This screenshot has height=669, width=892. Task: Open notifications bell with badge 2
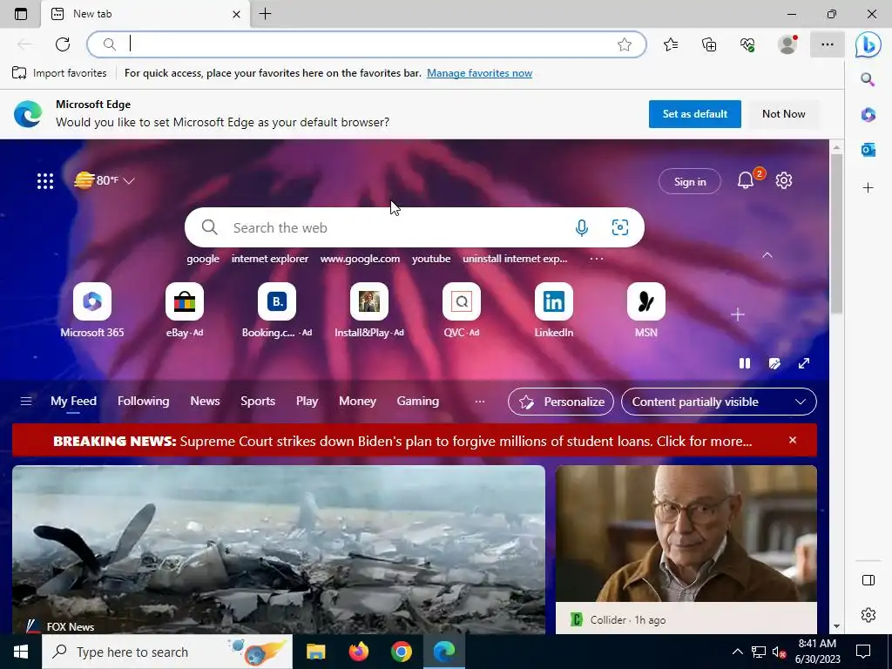(747, 180)
